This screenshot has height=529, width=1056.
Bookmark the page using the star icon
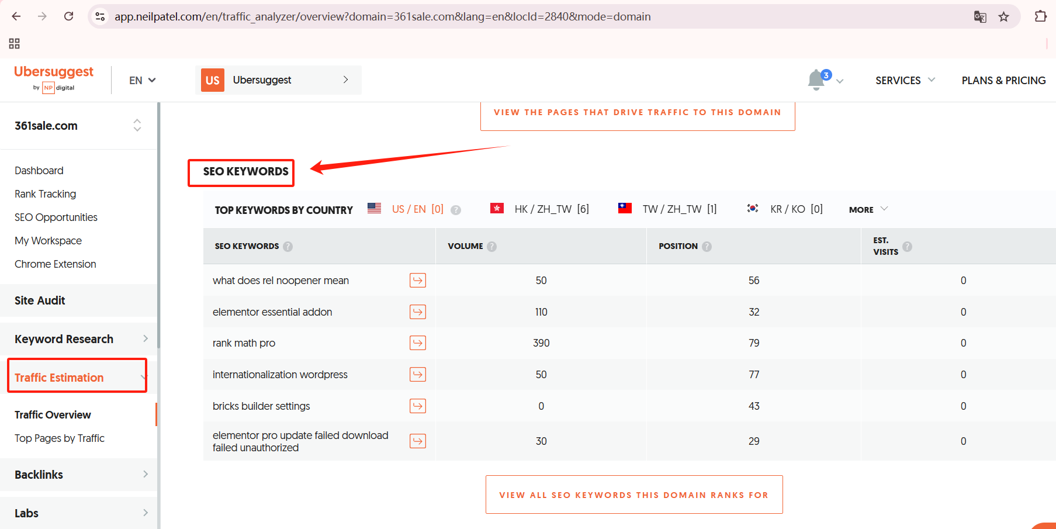coord(1005,16)
